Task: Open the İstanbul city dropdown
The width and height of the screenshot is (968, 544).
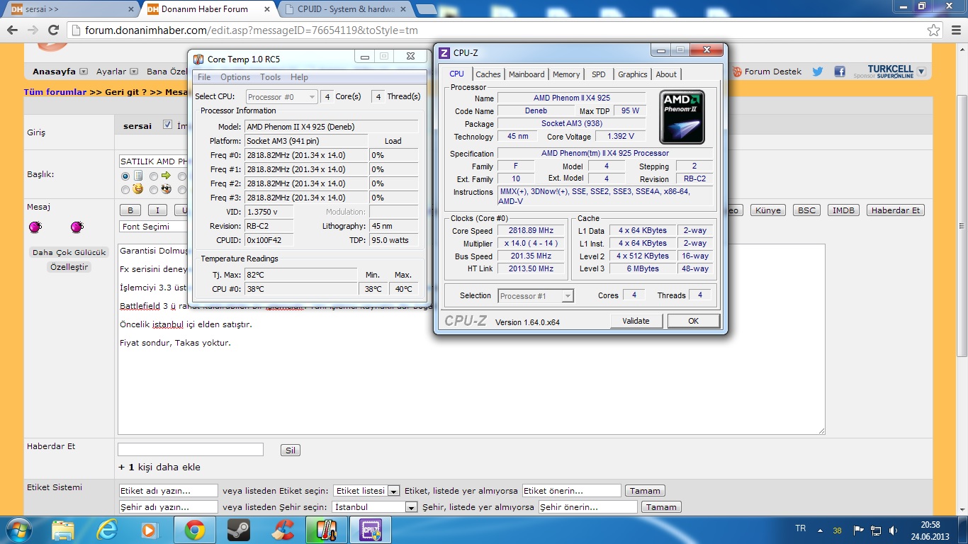Action: coord(374,507)
